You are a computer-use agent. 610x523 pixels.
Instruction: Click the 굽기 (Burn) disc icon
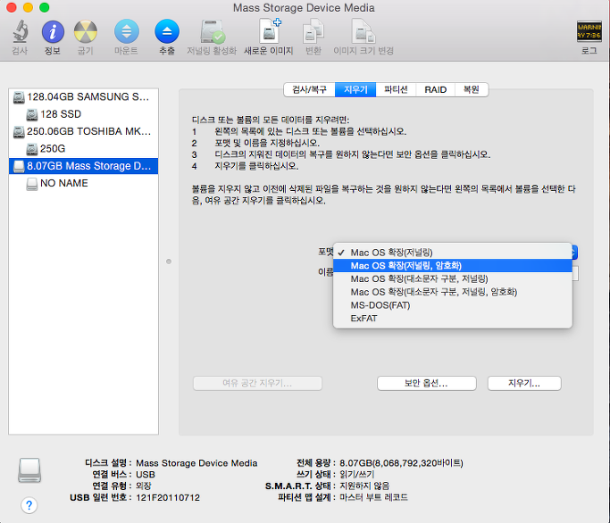tap(85, 31)
